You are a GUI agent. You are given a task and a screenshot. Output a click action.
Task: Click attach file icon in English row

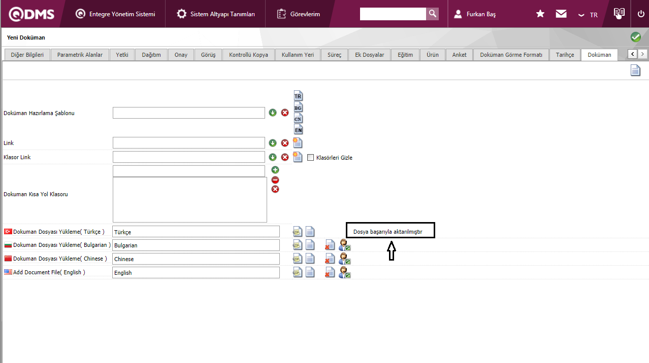[x=298, y=273]
